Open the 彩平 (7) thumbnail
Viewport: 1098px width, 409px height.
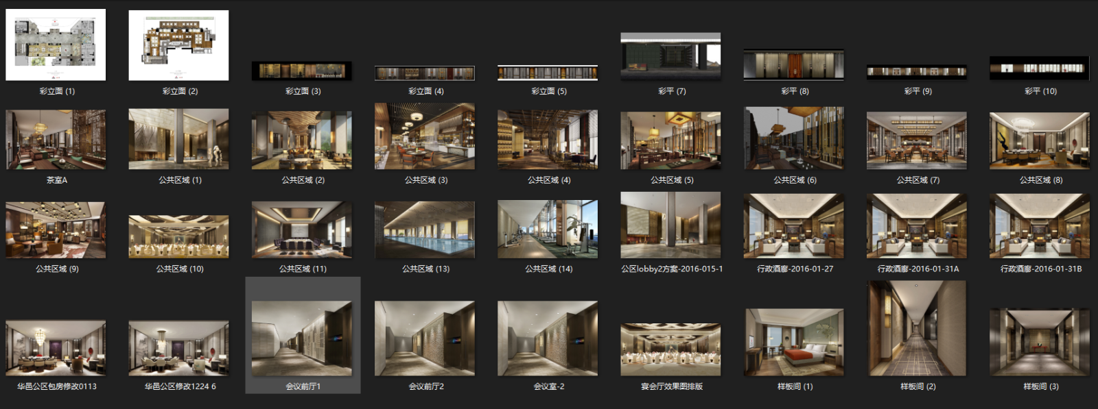tap(670, 56)
